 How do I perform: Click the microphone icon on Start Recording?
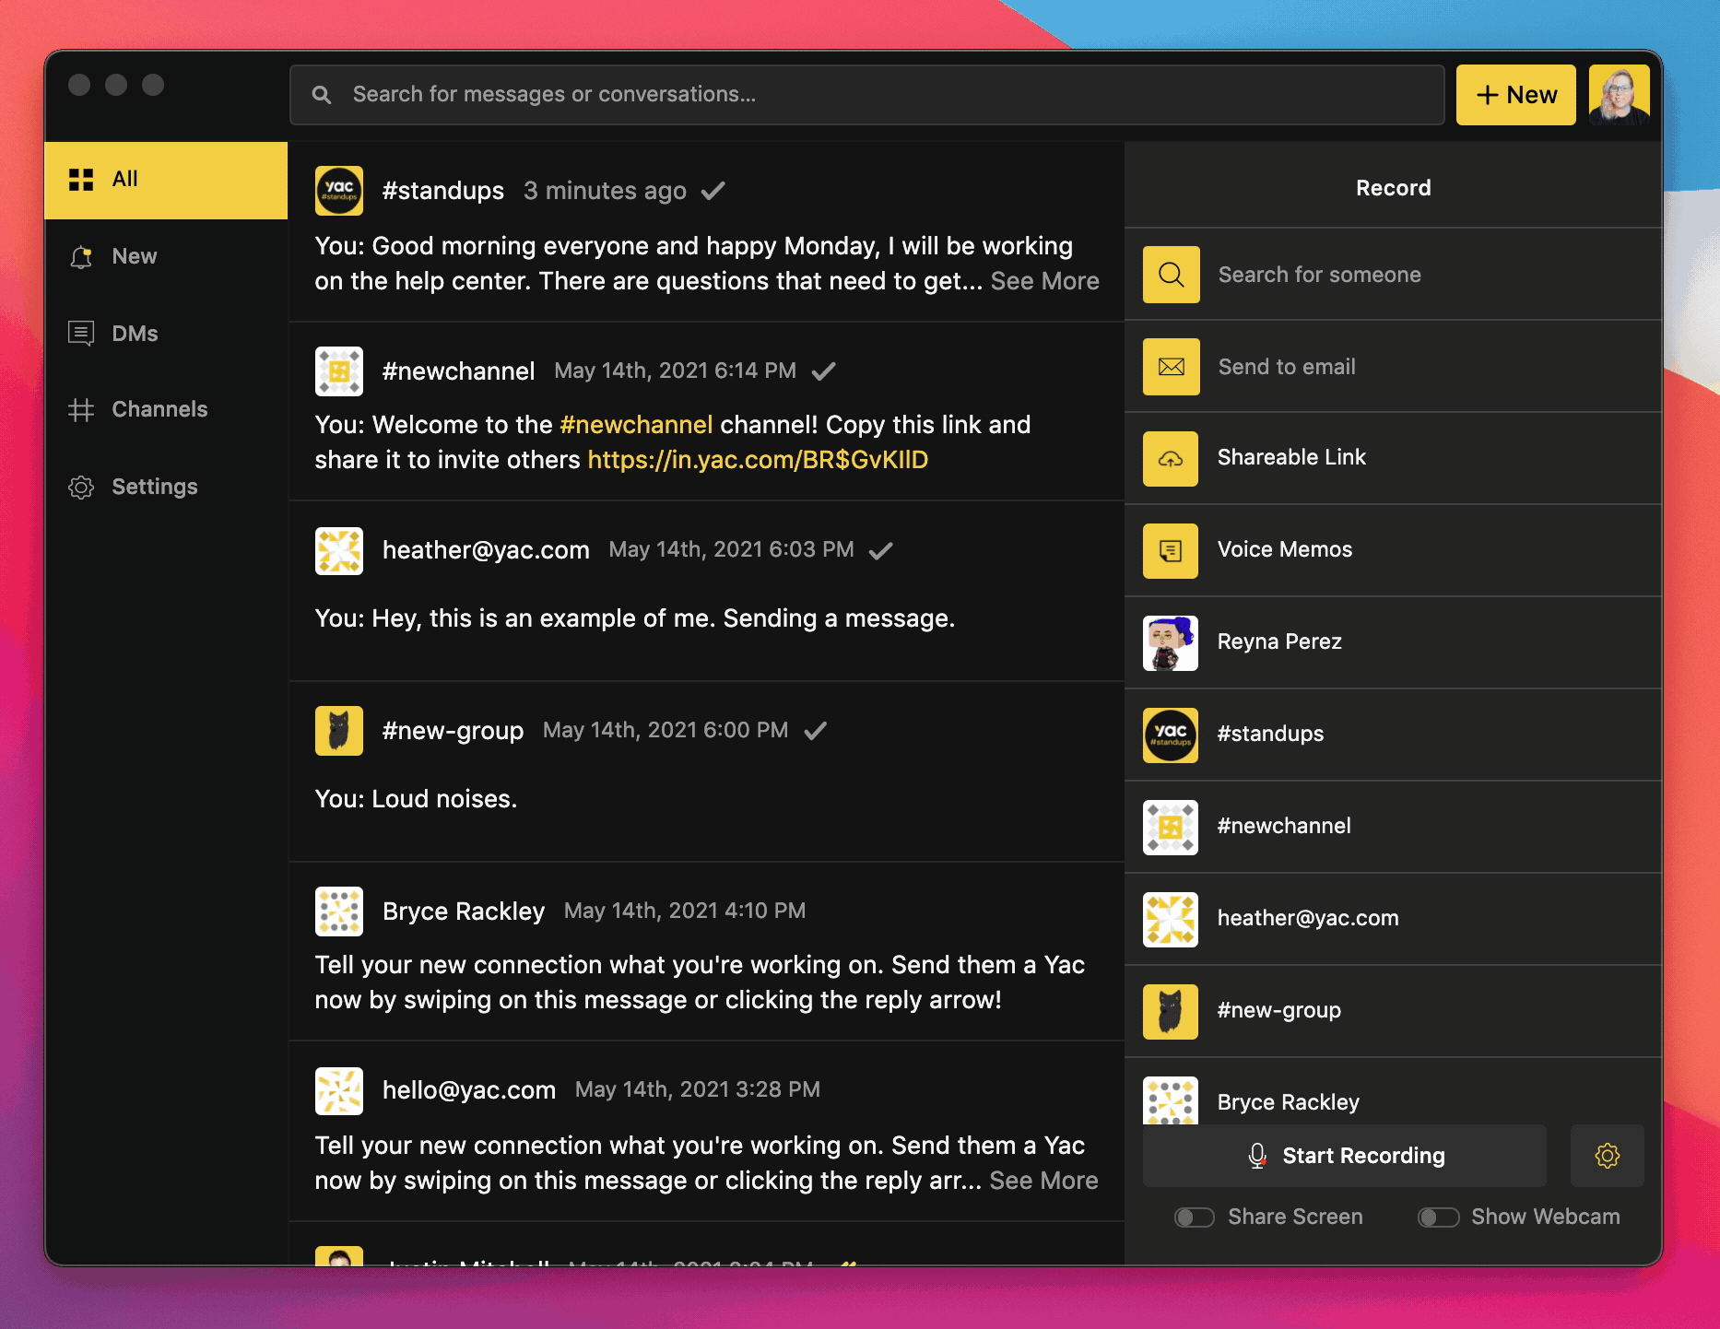[x=1257, y=1156]
